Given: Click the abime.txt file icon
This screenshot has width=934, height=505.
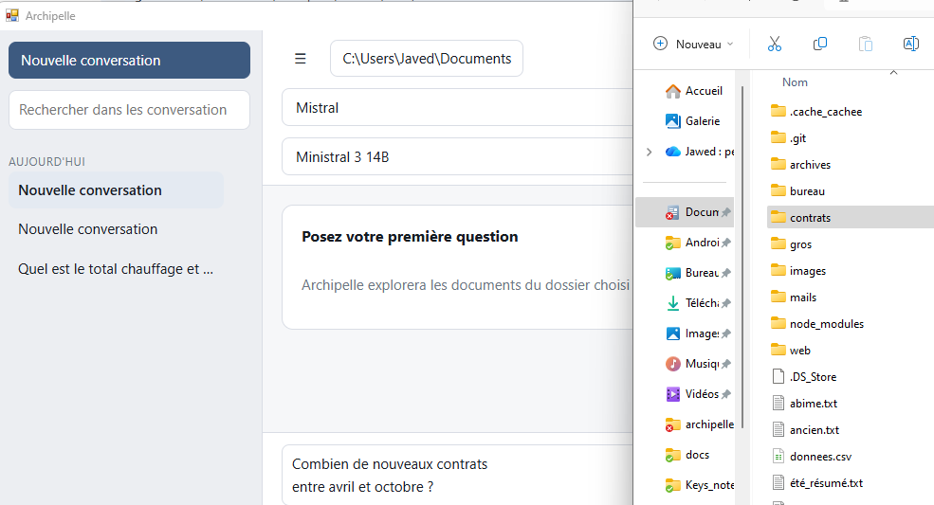Looking at the screenshot, I should point(778,404).
